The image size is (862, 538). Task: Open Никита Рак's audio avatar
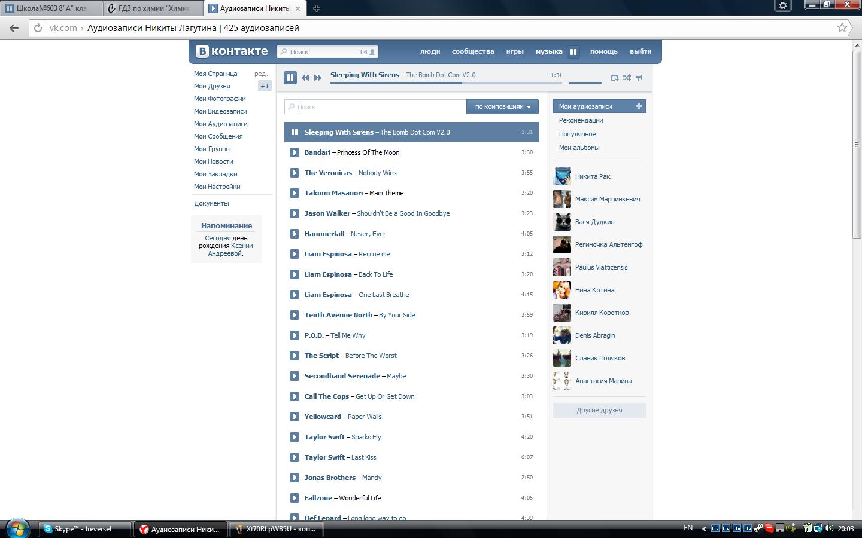[x=562, y=176]
